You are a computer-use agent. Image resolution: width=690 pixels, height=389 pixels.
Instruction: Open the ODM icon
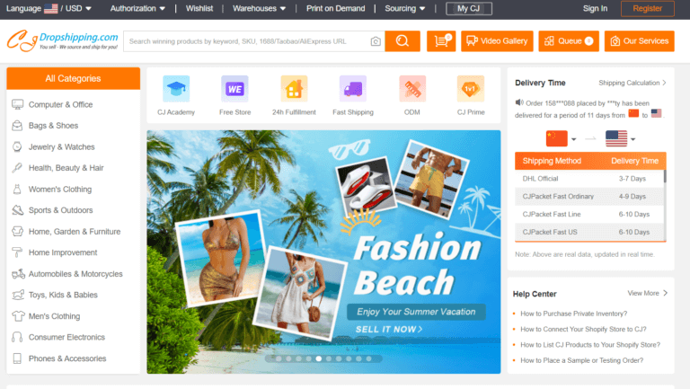(x=412, y=88)
